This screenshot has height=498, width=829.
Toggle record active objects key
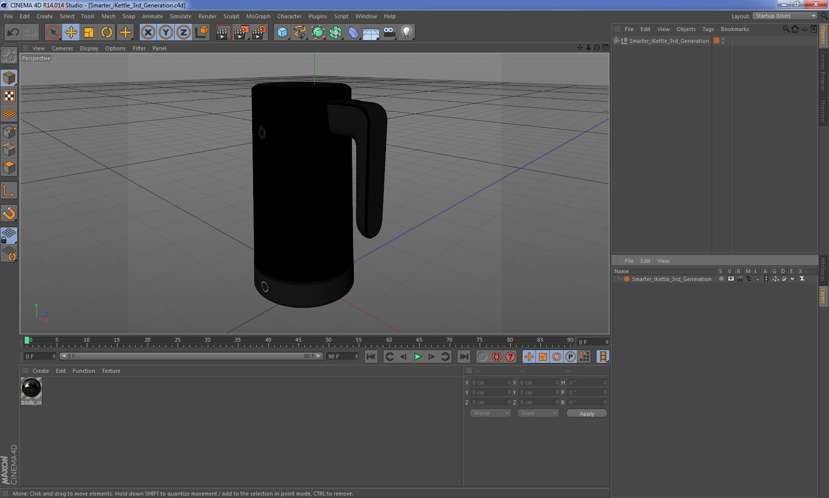pyautogui.click(x=483, y=356)
